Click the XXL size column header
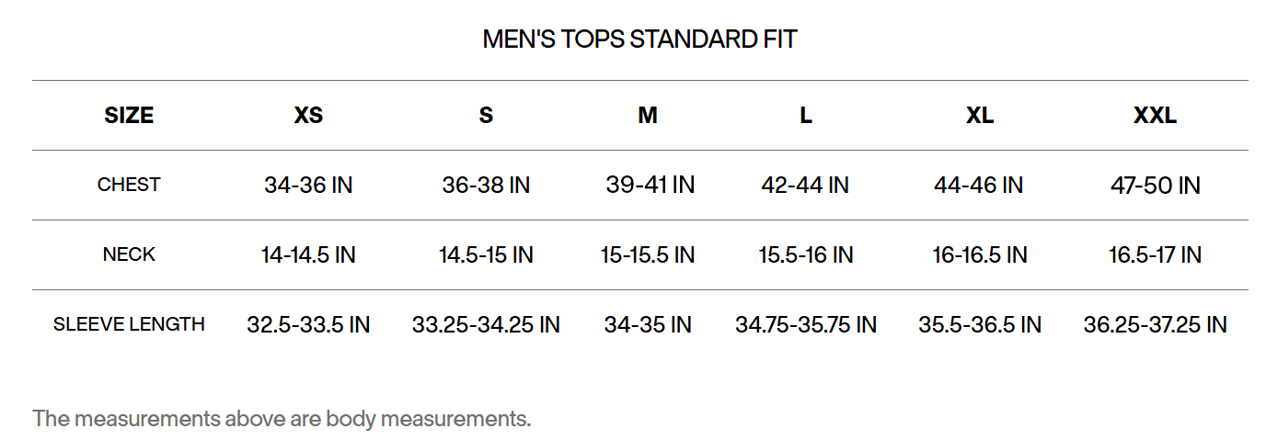This screenshot has height=440, width=1278. click(x=1155, y=116)
